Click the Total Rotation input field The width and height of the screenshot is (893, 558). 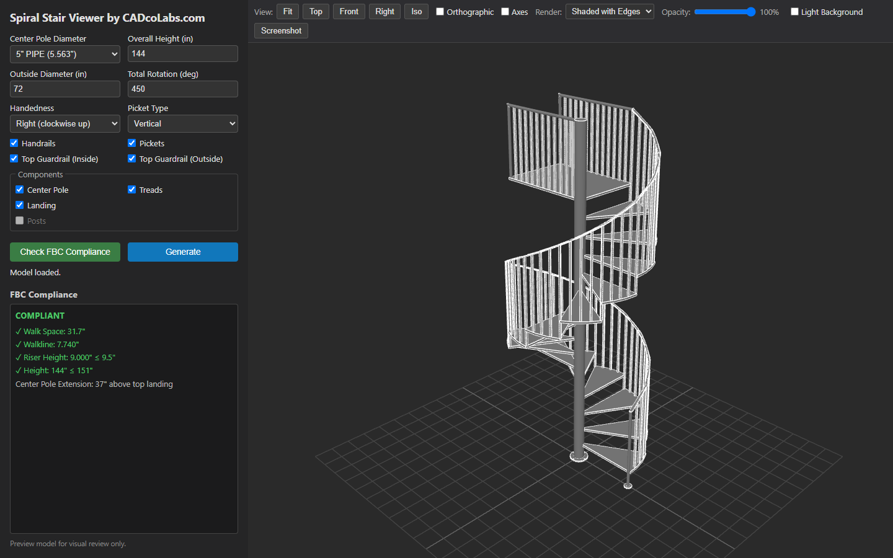[x=183, y=89]
